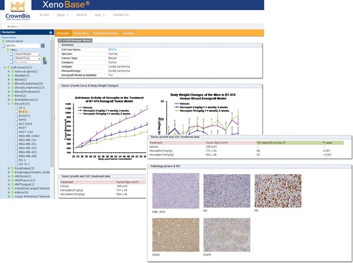Click the search icon next to BT474 field
The image size is (353, 263).
click(x=43, y=45)
